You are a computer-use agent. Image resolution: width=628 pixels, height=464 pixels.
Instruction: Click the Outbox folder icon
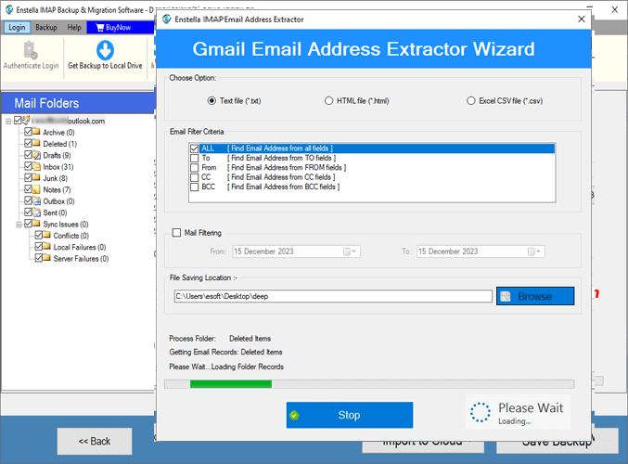tap(36, 200)
